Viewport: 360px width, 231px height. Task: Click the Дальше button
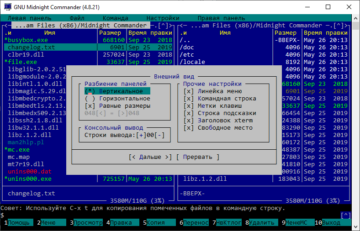(150, 157)
